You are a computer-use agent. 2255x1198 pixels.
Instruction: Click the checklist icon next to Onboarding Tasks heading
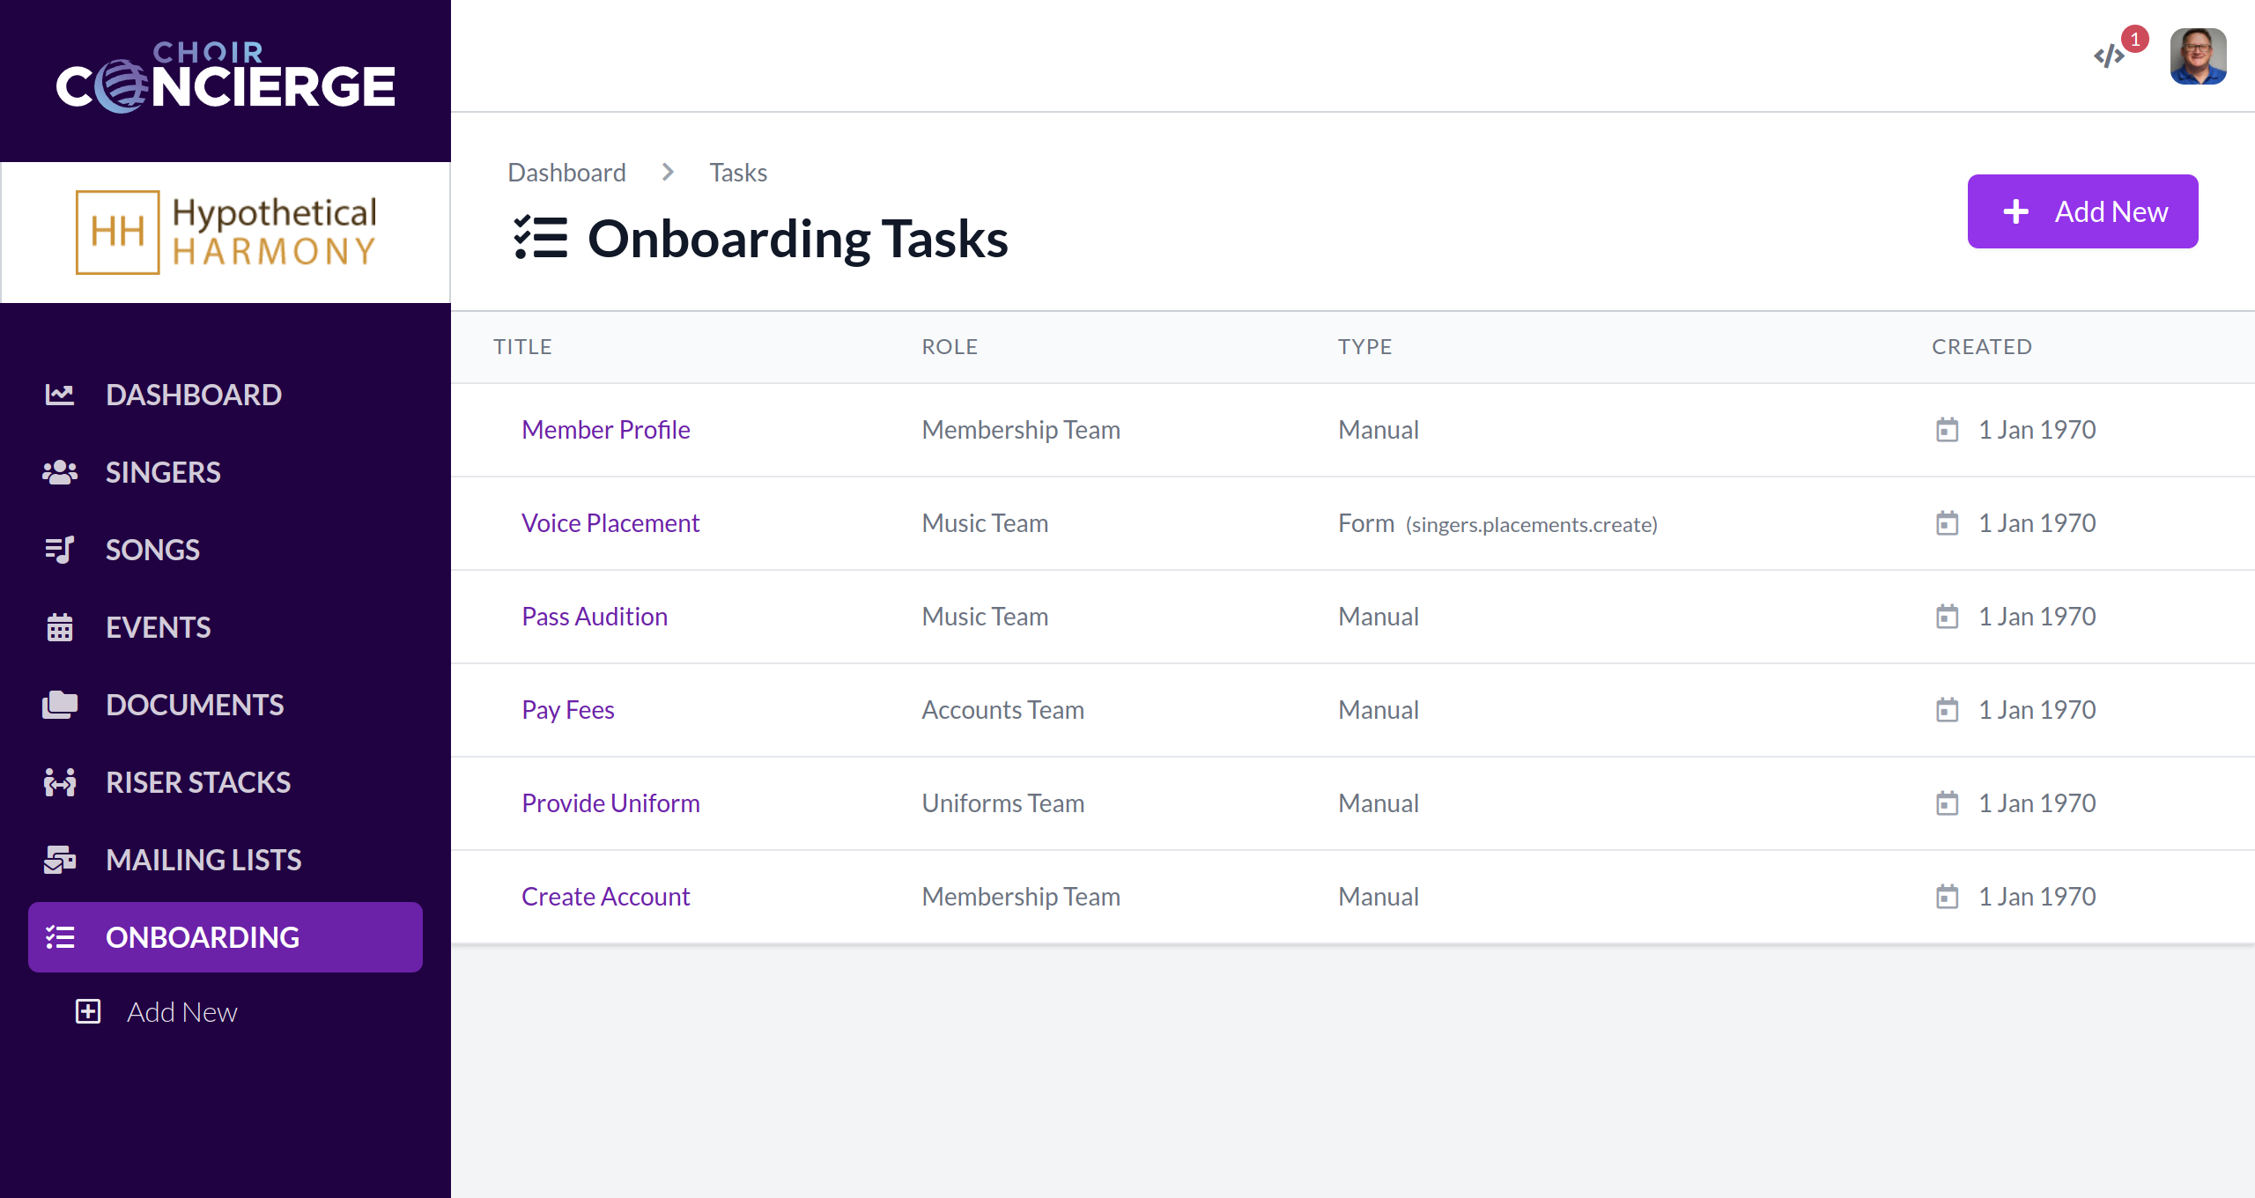tap(541, 238)
